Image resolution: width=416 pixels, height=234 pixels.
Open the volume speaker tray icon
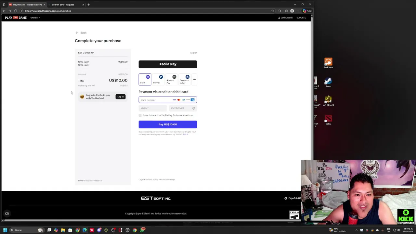coord(399,230)
